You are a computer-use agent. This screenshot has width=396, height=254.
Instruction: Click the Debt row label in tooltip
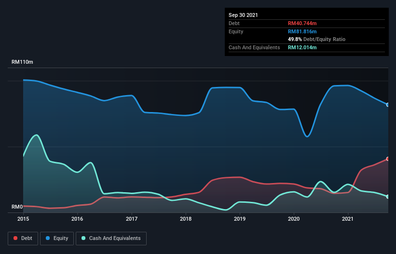tap(234, 23)
